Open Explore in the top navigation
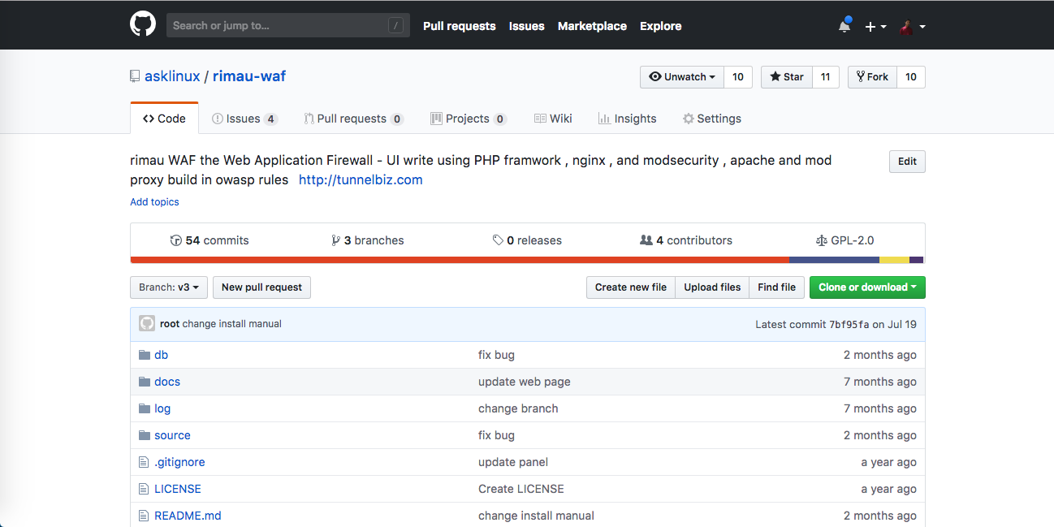This screenshot has width=1054, height=527. tap(661, 26)
